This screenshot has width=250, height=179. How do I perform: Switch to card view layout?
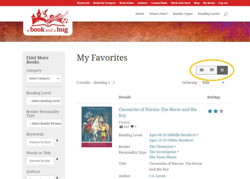click(x=212, y=70)
